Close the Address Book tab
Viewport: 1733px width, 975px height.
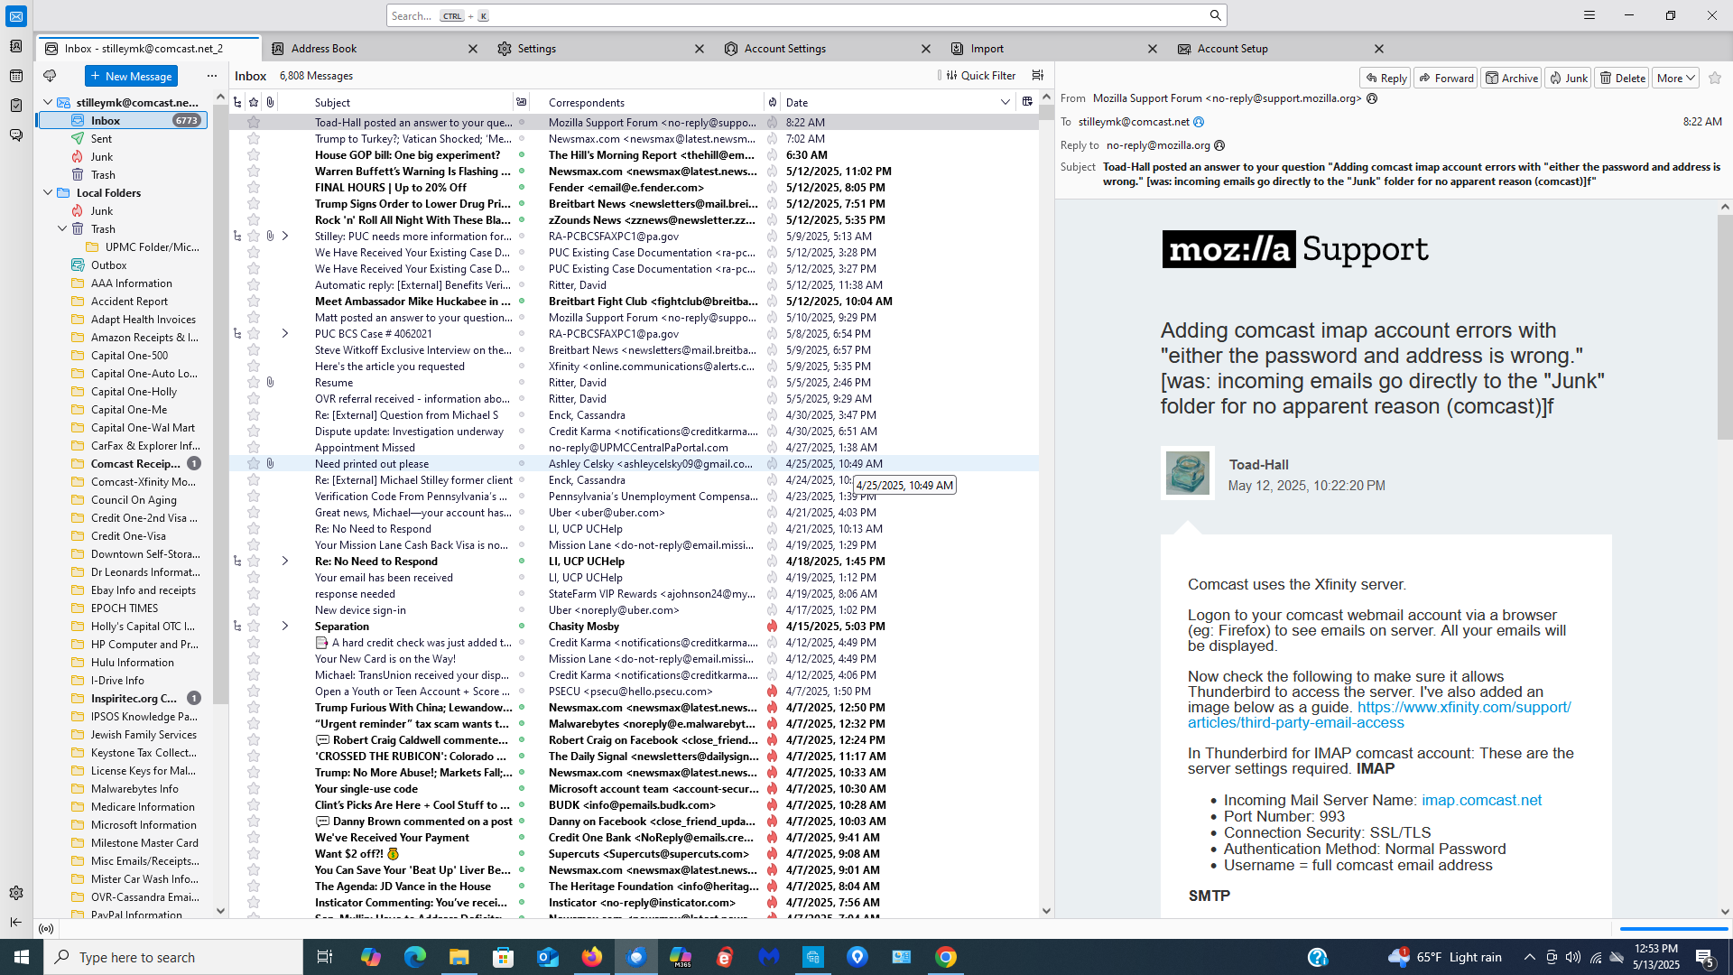(473, 49)
